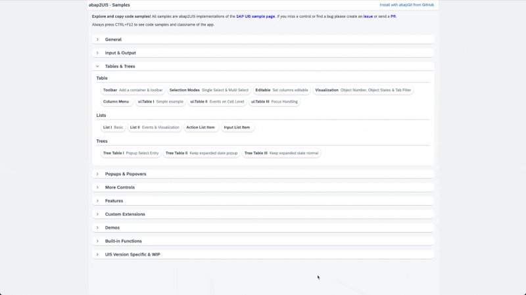The height and width of the screenshot is (295, 526).
Task: Open ui.Table III Focus Handling
Action: coord(274,102)
